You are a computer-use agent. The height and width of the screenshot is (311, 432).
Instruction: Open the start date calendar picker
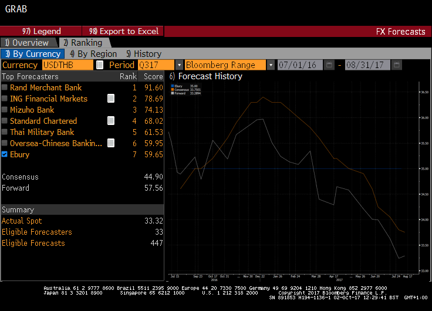pos(329,65)
